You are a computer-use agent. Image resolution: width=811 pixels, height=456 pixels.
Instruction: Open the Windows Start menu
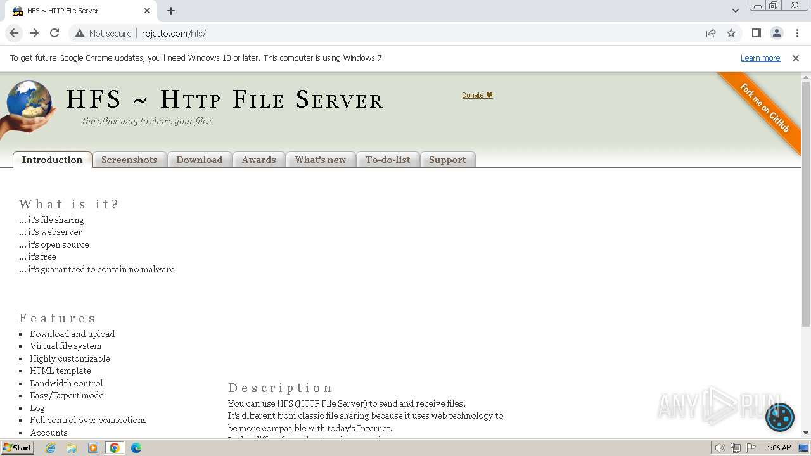(18, 448)
